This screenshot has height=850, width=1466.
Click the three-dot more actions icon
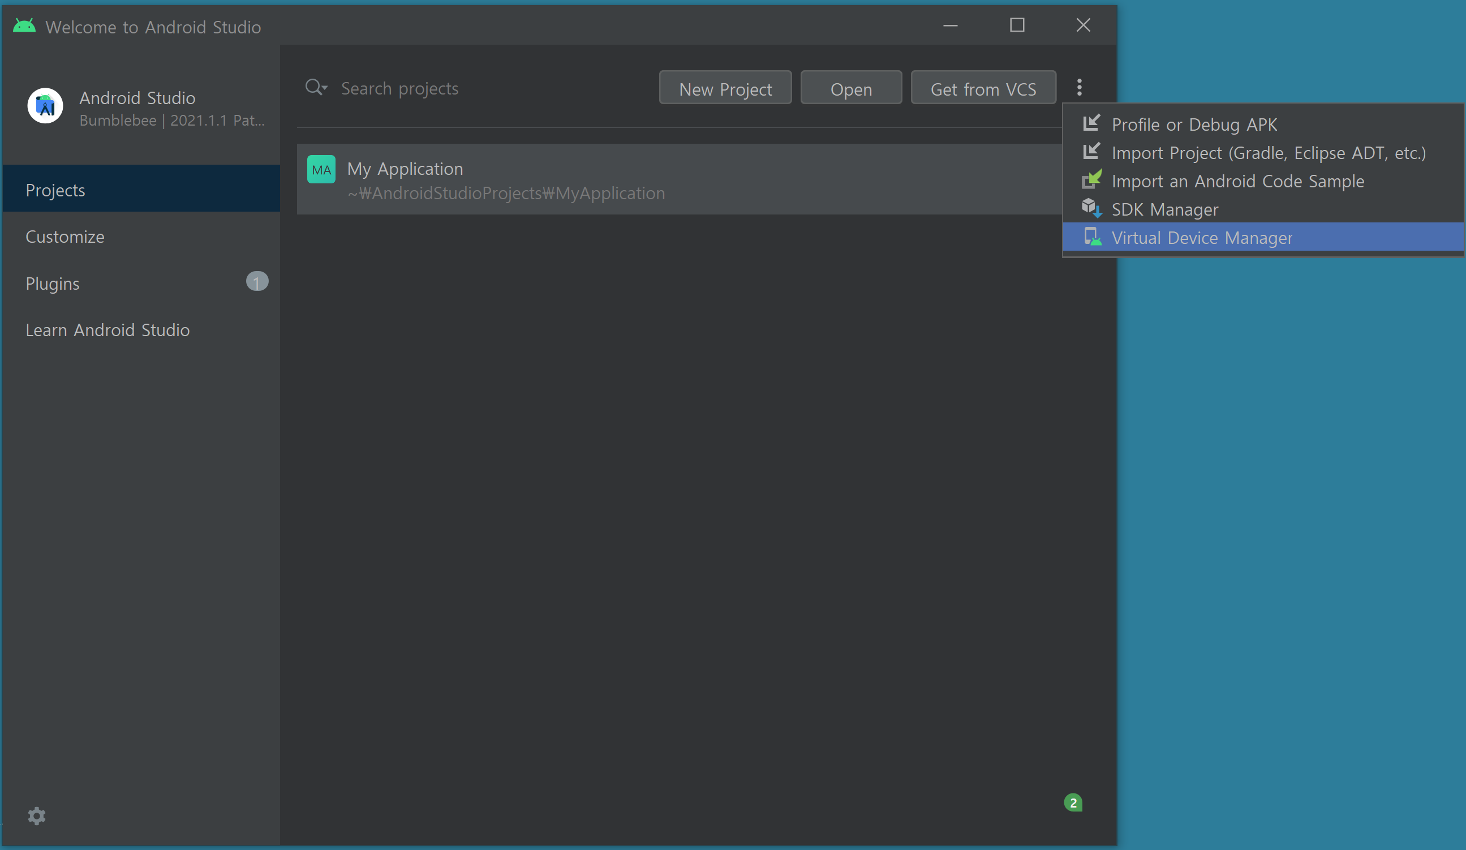1079,87
